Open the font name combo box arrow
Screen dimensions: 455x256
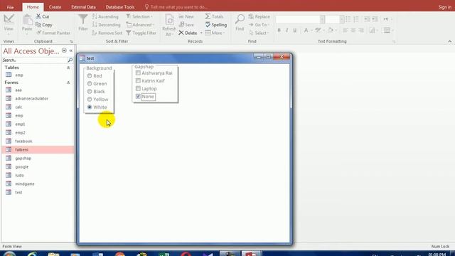[x=322, y=19]
